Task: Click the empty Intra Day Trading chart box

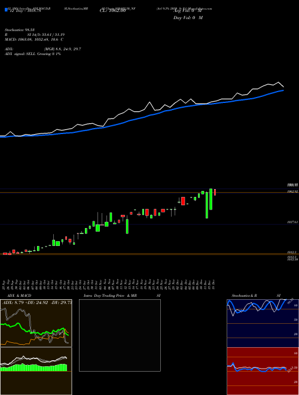Action: click(x=120, y=335)
